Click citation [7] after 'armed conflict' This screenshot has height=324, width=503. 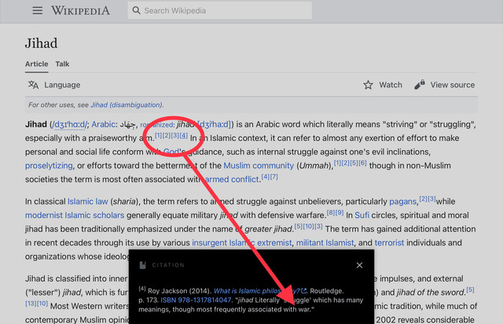click(274, 177)
